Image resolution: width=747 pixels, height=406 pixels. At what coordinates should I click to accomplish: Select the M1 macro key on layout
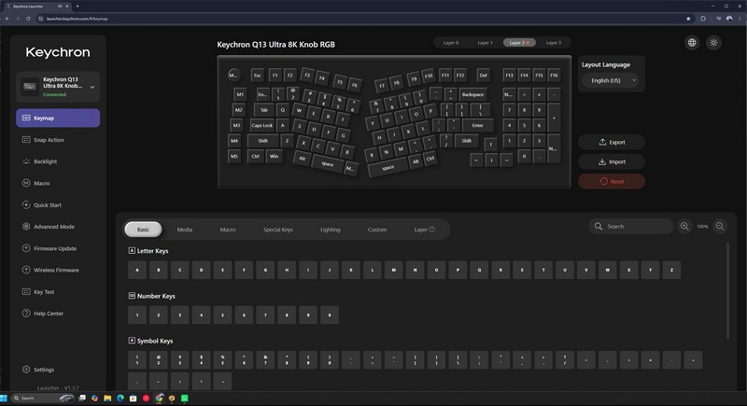click(240, 94)
